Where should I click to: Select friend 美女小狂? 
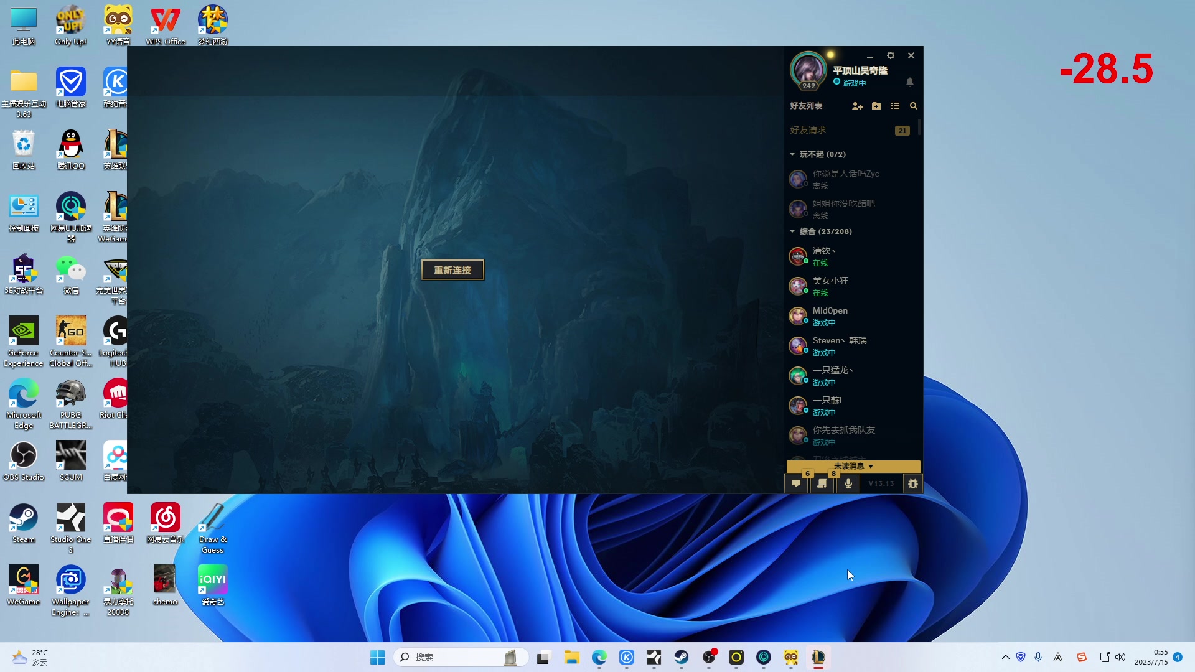[850, 286]
